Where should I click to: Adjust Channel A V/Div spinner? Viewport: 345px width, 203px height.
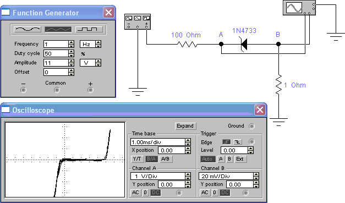point(188,176)
